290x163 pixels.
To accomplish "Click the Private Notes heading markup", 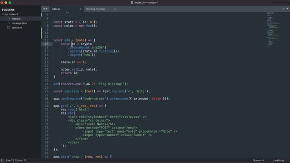I will [95, 124].
